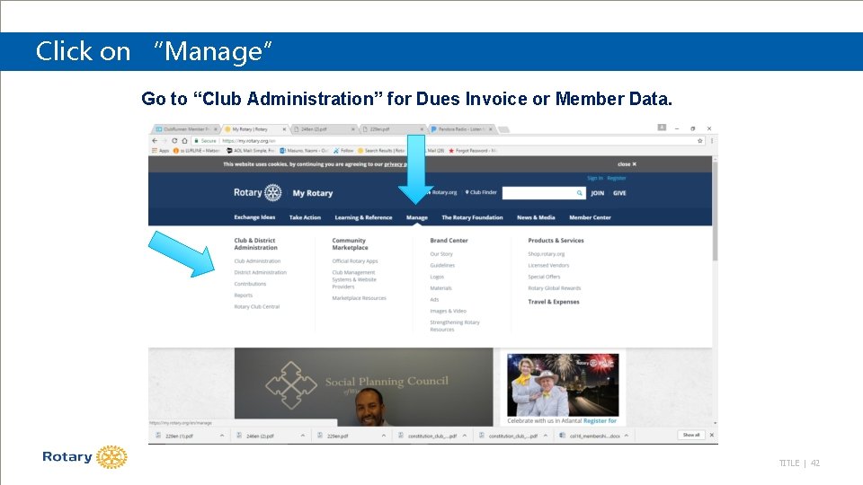
Task: Open Special Offers link
Action: 544,277
